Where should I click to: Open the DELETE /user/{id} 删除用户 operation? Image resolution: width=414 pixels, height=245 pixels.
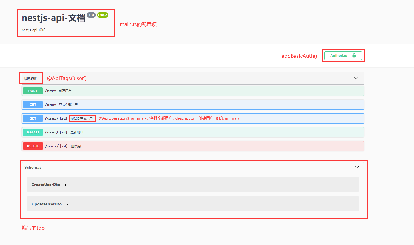click(x=193, y=146)
